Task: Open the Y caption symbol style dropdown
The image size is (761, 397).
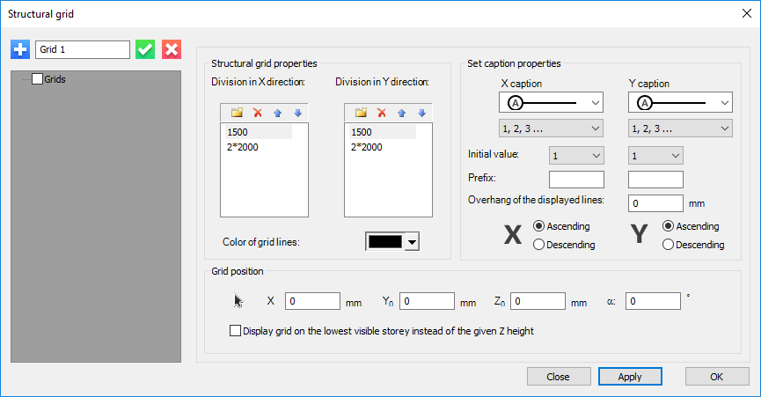Action: tap(680, 102)
